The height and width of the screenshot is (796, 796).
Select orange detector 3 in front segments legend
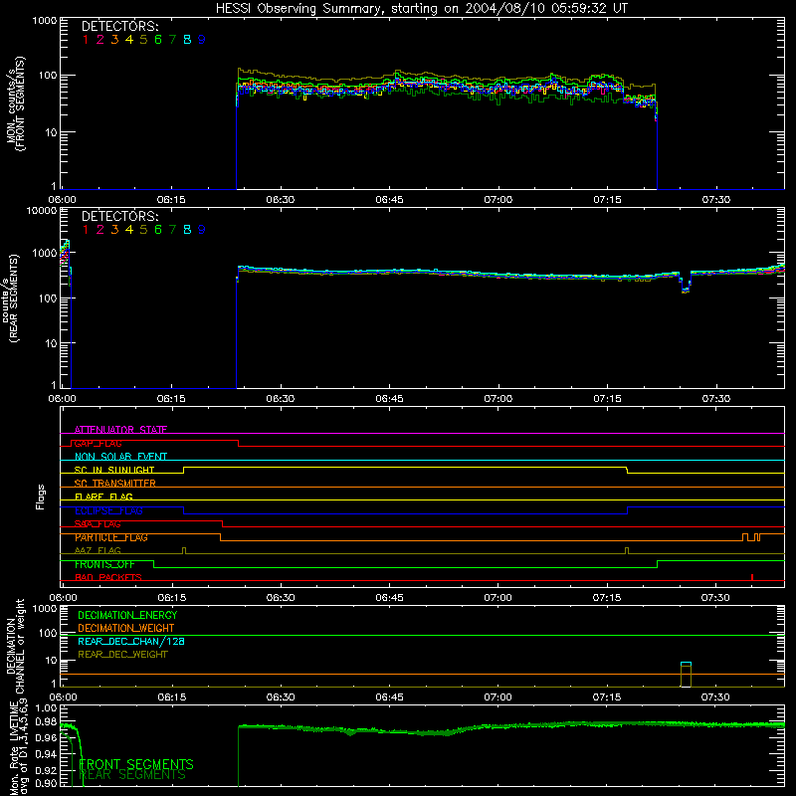(x=114, y=40)
